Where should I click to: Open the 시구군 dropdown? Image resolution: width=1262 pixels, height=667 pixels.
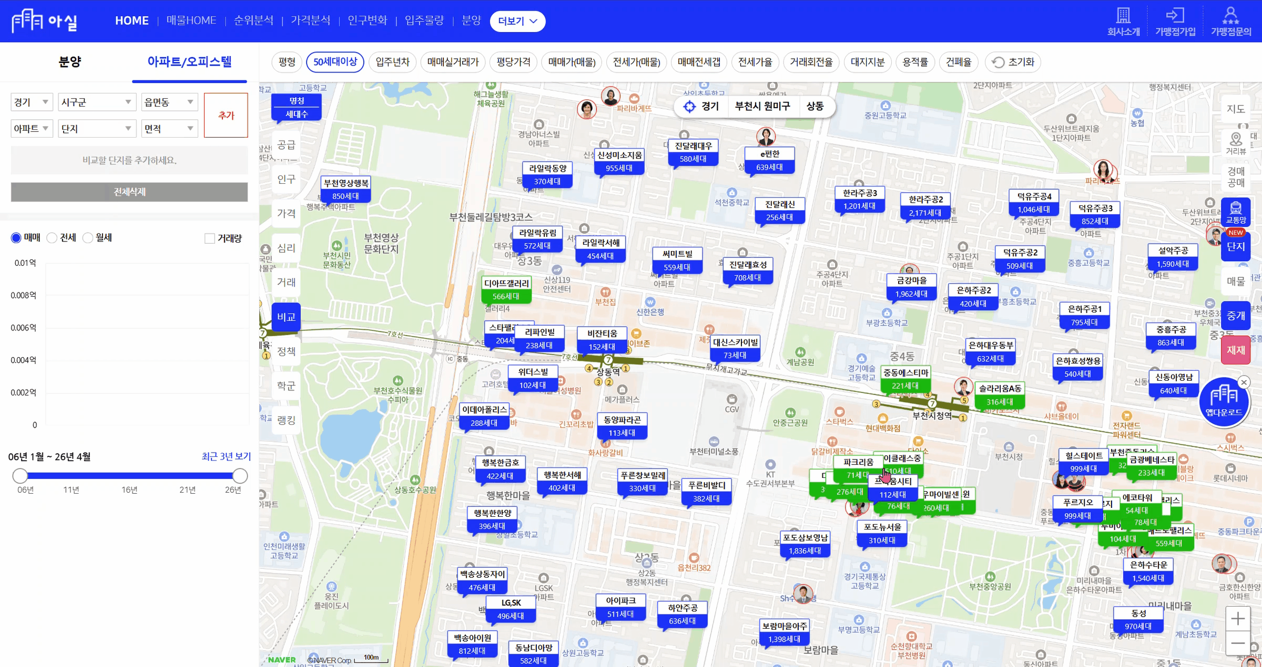click(96, 102)
